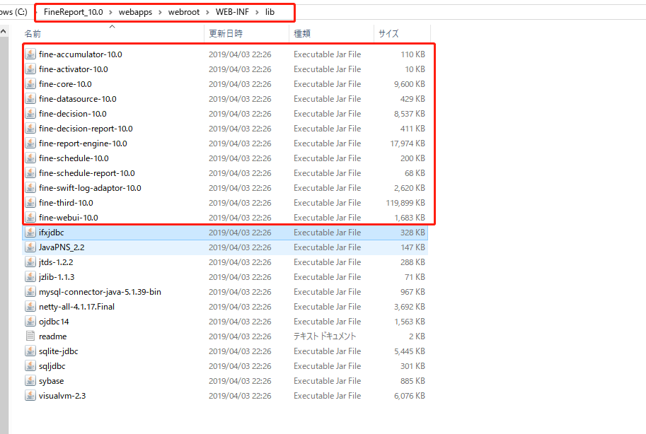Click the JavaPNS_2.2 jar icon
Screen dimensions: 646x434
[x=30, y=247]
